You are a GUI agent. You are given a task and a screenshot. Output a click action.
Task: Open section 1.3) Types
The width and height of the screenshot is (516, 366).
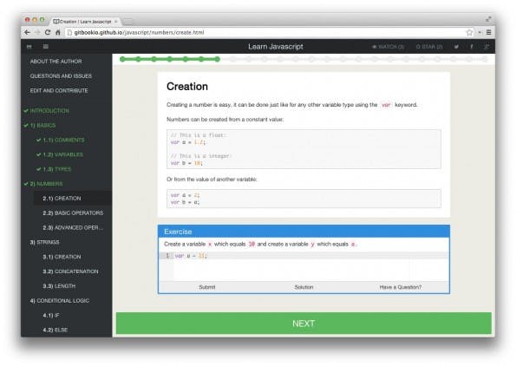(57, 169)
